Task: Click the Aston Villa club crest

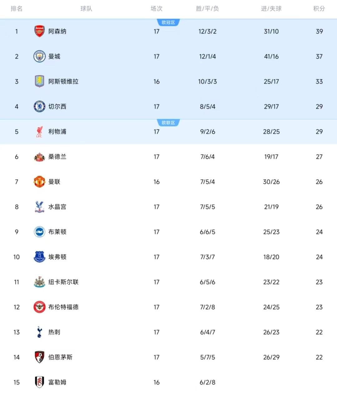Action: pos(39,82)
